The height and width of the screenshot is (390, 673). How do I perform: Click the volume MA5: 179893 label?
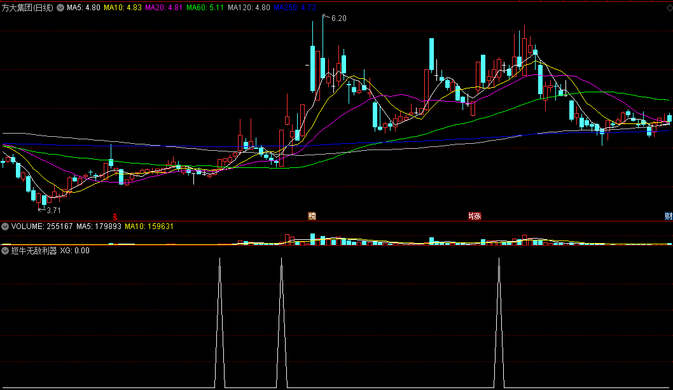(99, 226)
